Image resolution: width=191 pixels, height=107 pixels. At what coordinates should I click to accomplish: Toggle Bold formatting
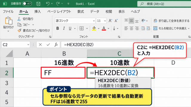[x=58, y=29]
